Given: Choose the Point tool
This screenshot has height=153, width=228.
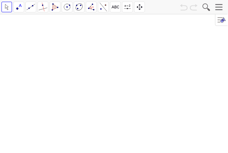Looking at the screenshot, I should click(19, 7).
